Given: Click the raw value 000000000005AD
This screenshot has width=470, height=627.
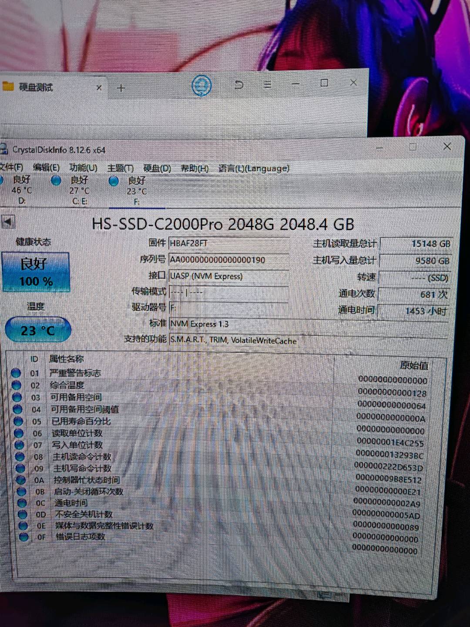Looking at the screenshot, I should pos(386,515).
